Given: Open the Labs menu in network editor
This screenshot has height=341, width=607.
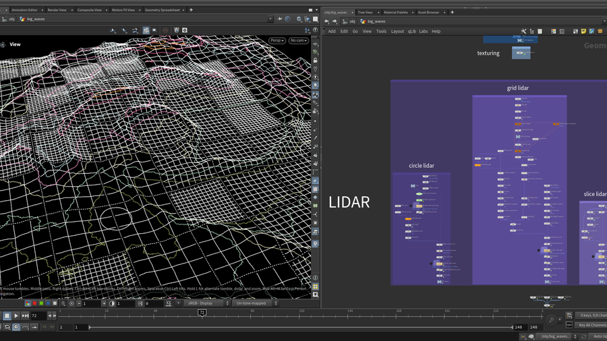Looking at the screenshot, I should tap(424, 31).
